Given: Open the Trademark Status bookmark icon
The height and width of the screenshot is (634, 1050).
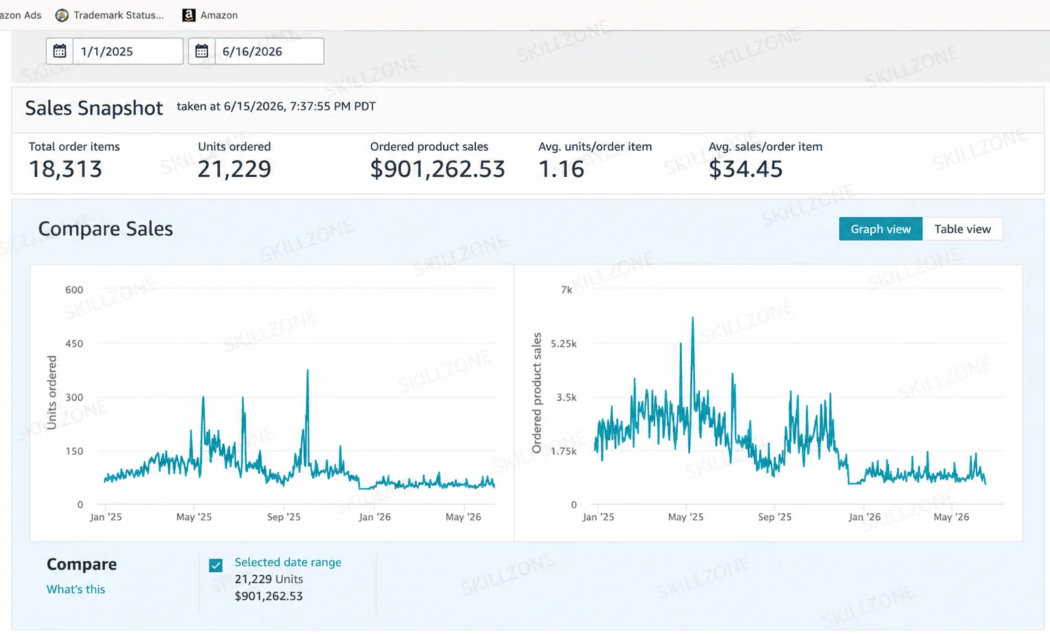Looking at the screenshot, I should 62,15.
